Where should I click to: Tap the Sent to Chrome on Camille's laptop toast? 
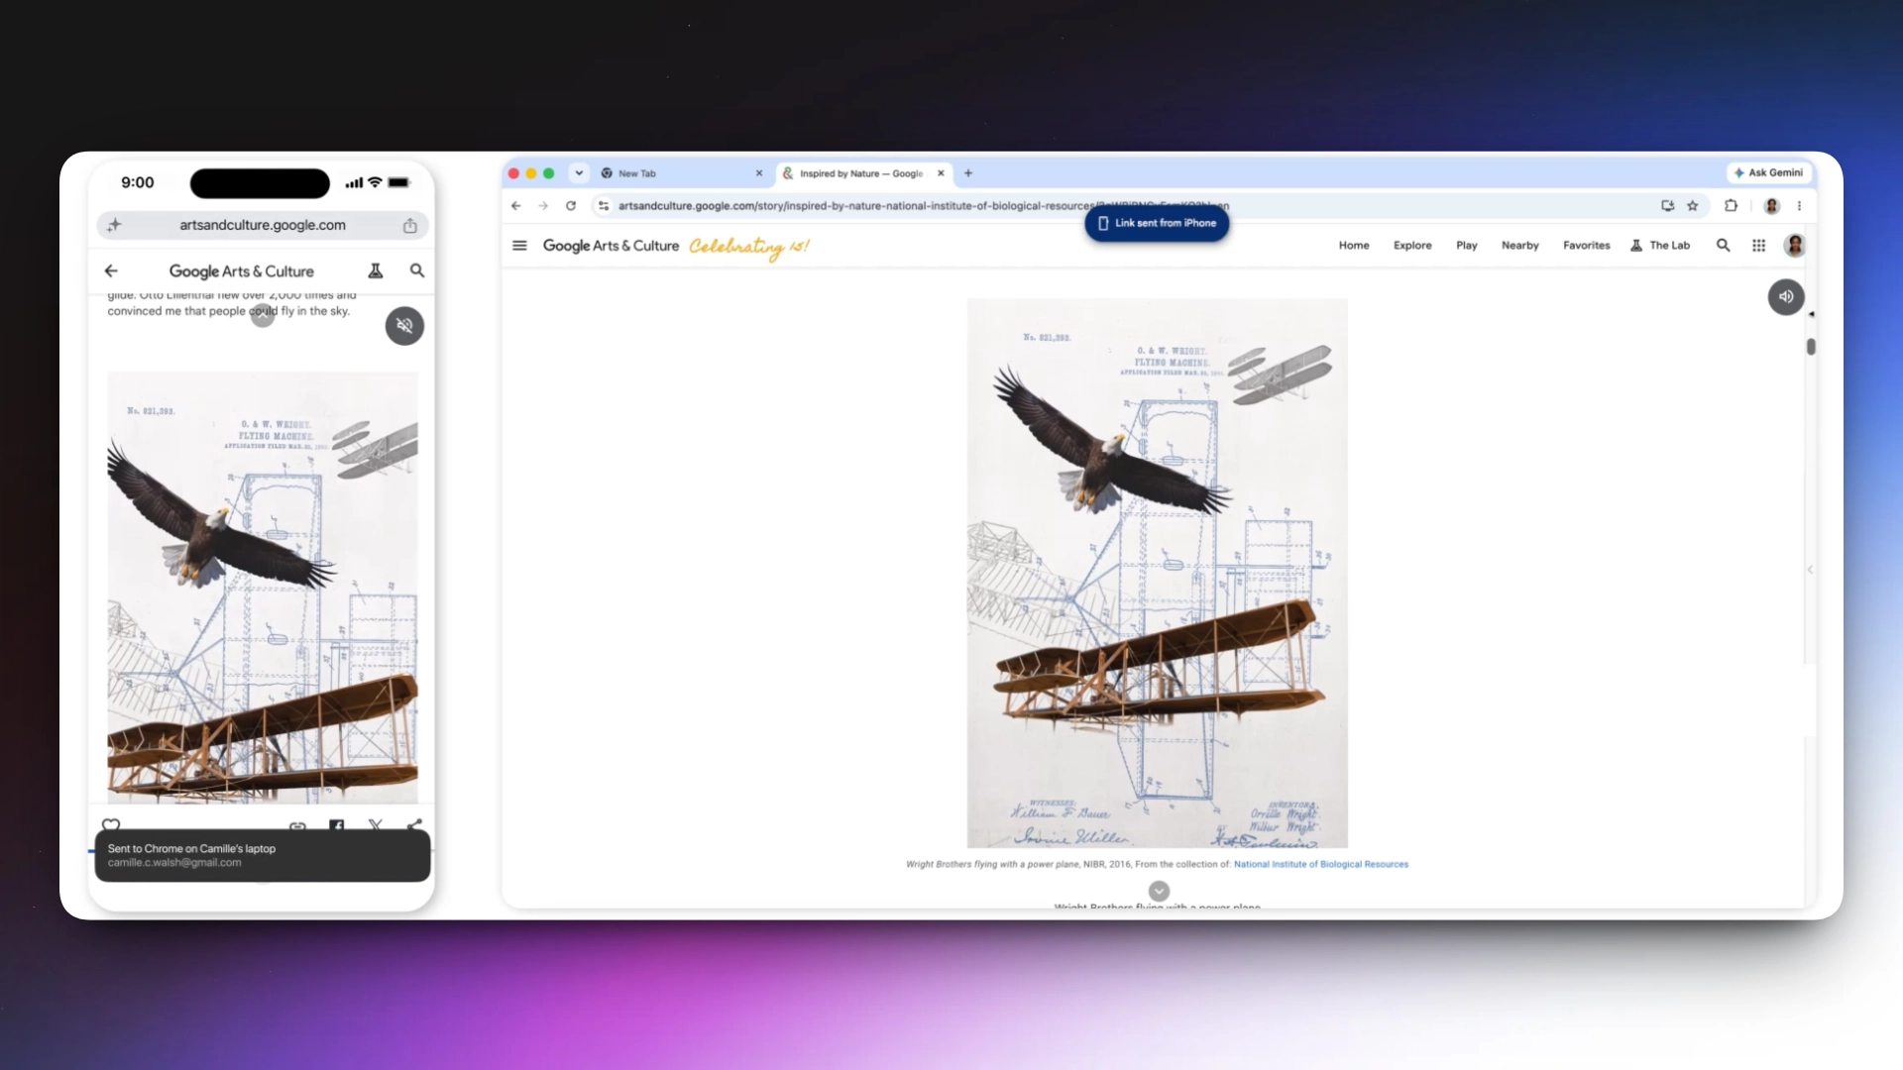[263, 856]
